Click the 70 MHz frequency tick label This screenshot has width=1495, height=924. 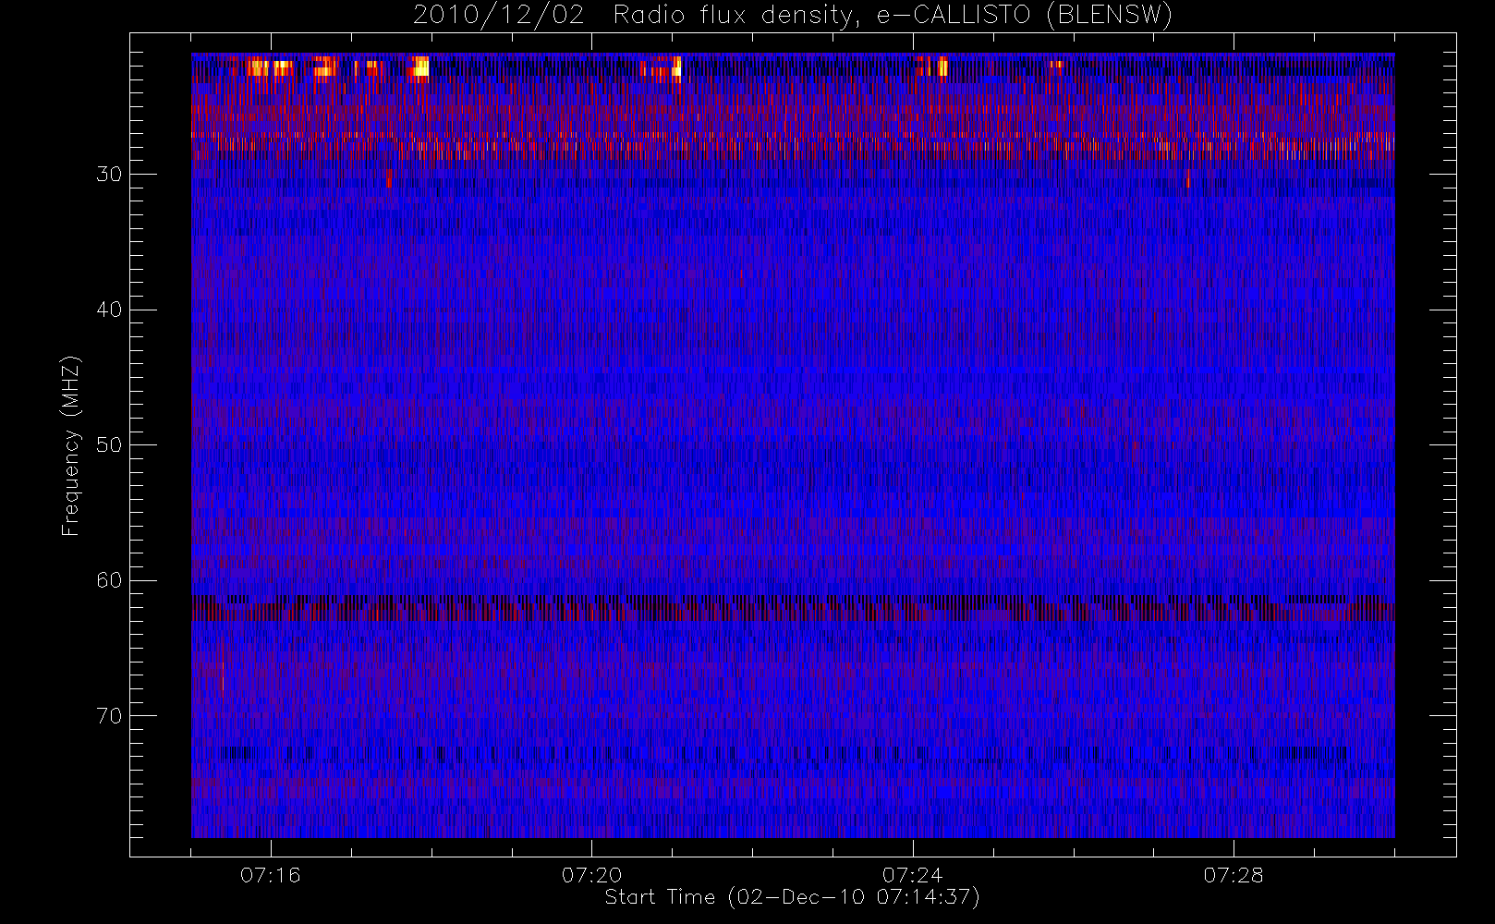(109, 716)
